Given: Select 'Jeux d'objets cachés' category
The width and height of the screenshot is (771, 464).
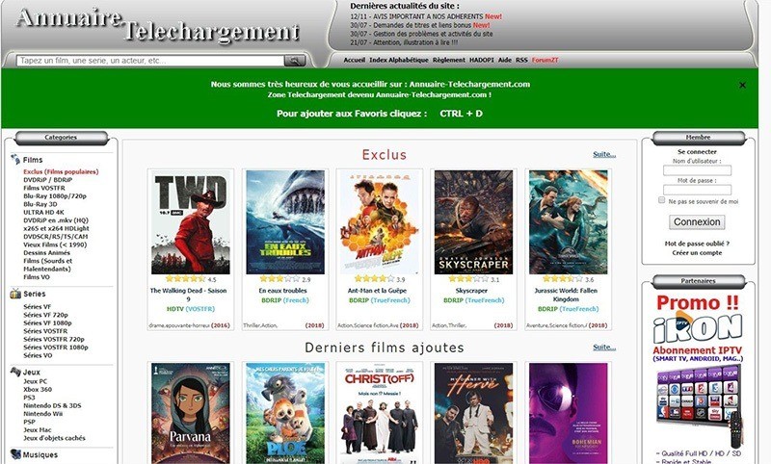Looking at the screenshot, I should (x=54, y=438).
